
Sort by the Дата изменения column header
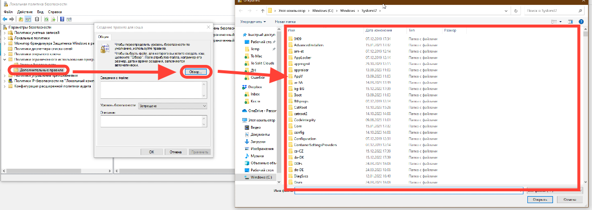378,30
